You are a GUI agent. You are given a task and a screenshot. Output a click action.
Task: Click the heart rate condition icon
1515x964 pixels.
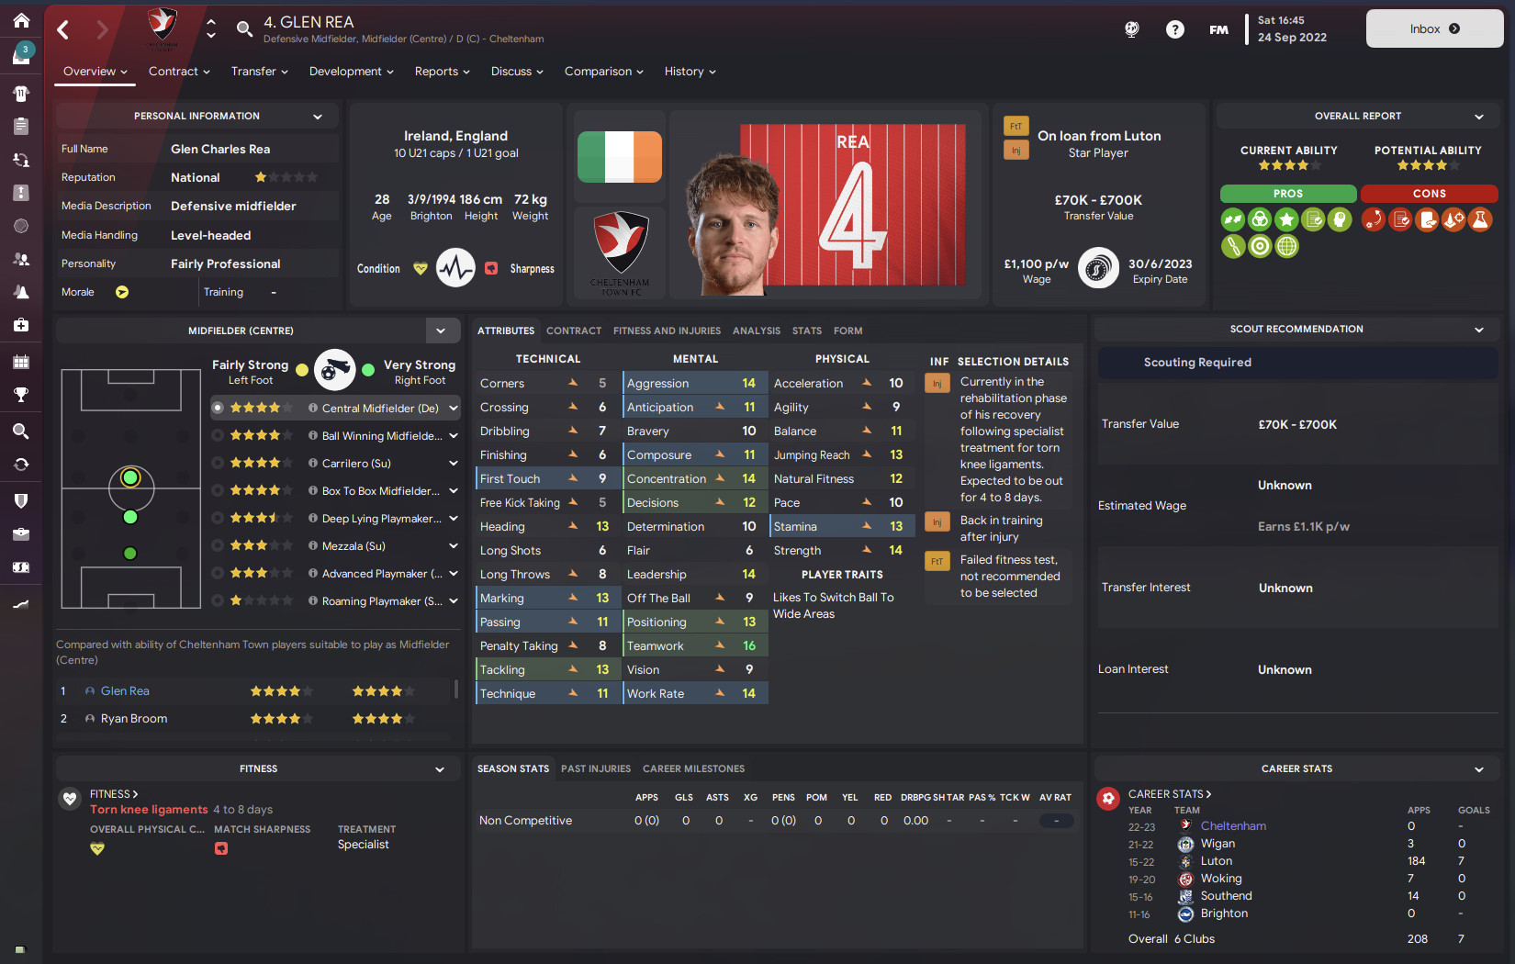[x=455, y=268]
